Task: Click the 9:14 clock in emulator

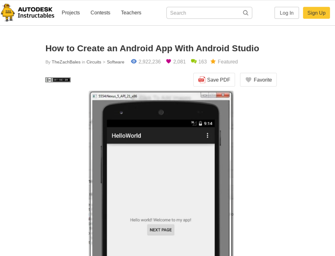Action: (208, 124)
